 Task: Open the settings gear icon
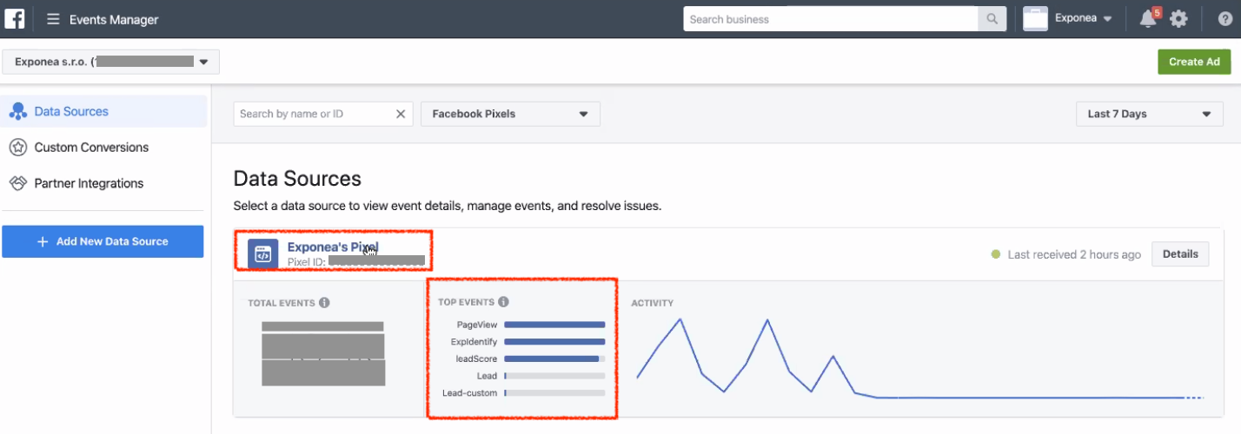[1178, 19]
